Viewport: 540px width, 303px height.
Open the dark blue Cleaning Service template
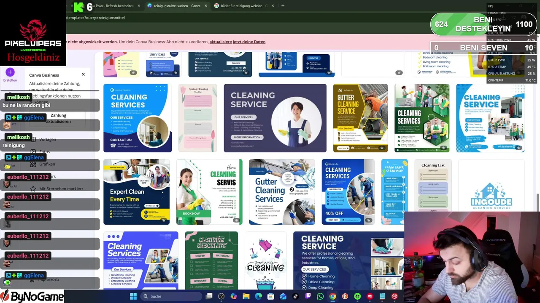(275, 118)
